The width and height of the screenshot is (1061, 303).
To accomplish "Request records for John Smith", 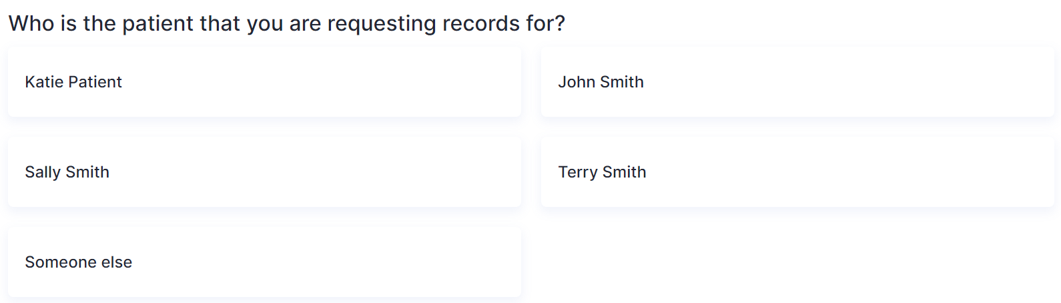I will (x=797, y=82).
